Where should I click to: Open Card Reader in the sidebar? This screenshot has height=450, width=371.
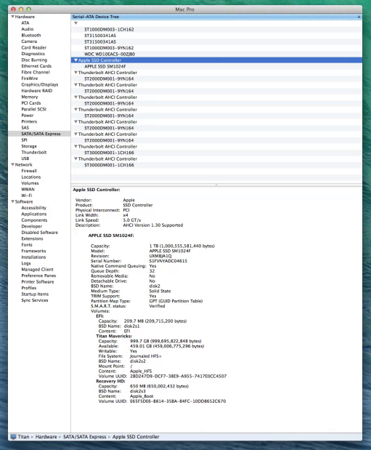click(34, 48)
